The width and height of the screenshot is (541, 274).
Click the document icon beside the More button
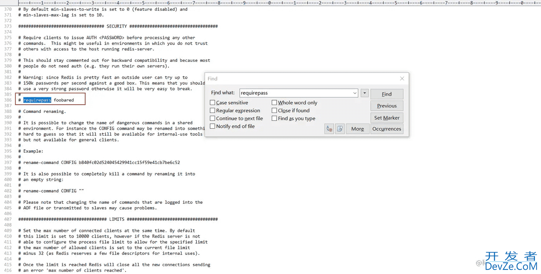pyautogui.click(x=340, y=129)
